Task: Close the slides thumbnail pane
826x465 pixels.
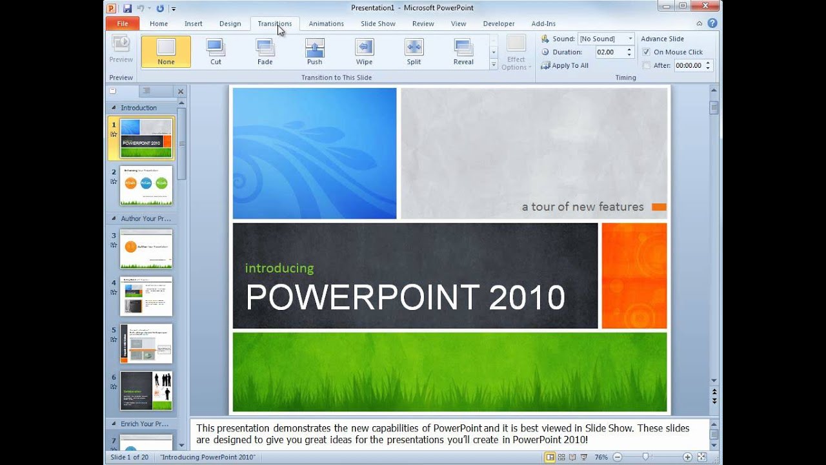Action: click(x=181, y=92)
